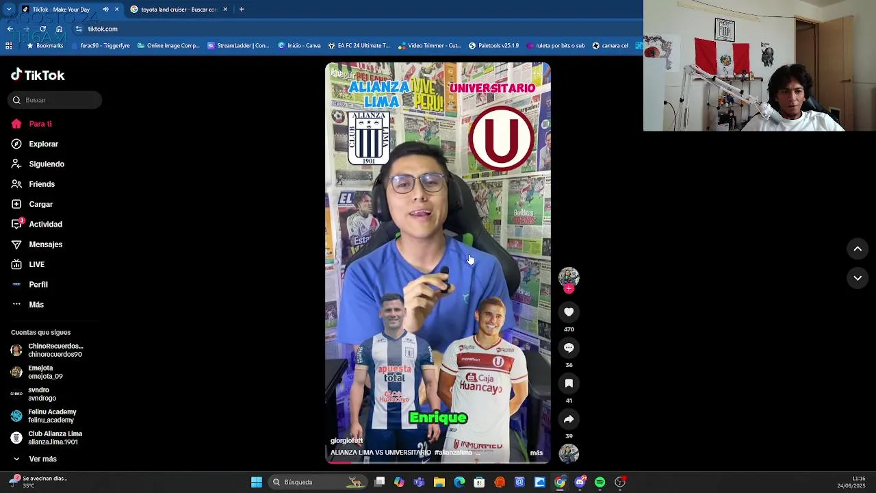Open StreamLadder bookmark

[x=238, y=46]
